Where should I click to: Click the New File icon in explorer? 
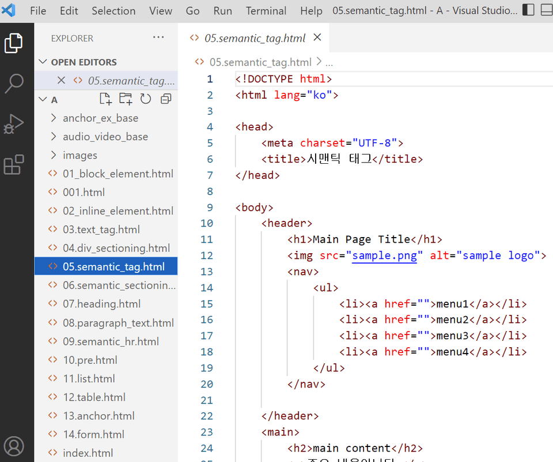click(x=105, y=99)
